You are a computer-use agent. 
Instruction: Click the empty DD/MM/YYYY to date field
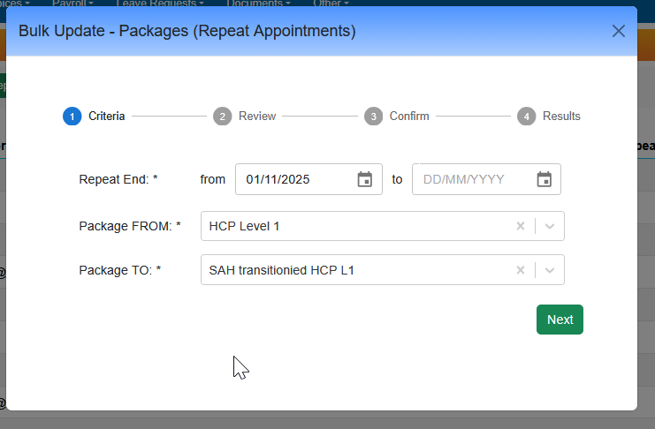click(473, 179)
